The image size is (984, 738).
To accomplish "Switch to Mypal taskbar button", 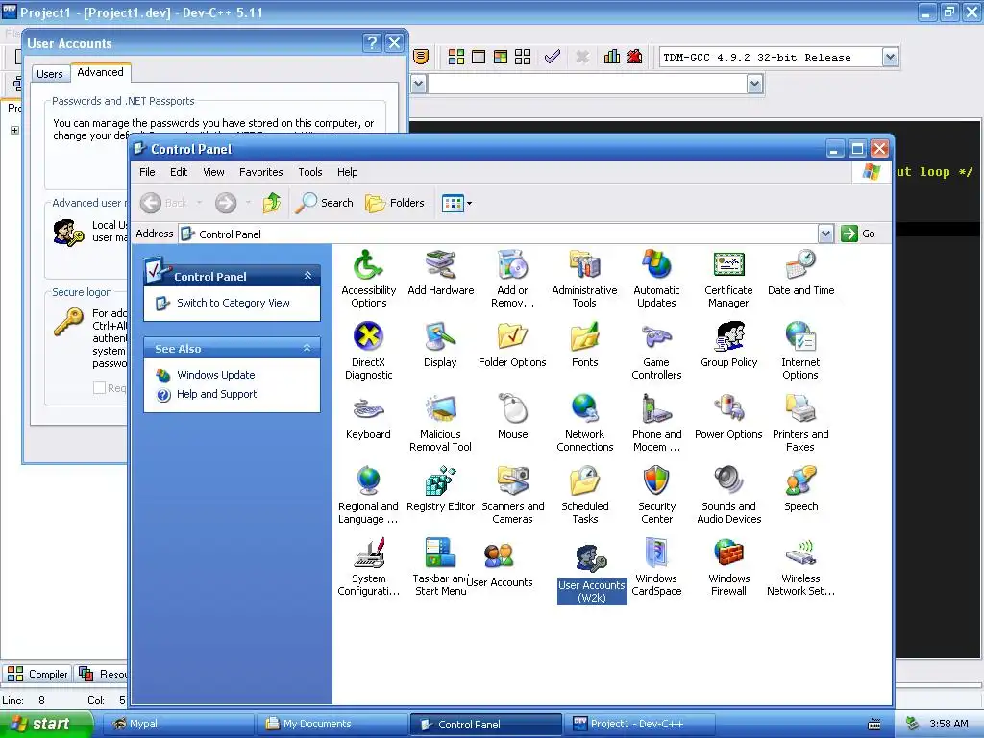I will coord(178,725).
